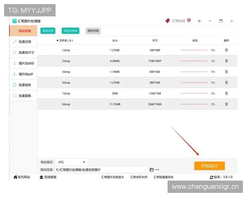Switch to 批量压缩 sidebar tab
Image resolution: width=247 pixels, height=197 pixels.
click(23, 41)
